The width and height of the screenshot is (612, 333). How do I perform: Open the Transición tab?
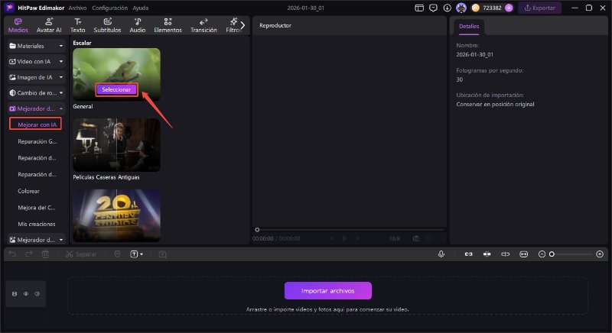point(203,25)
